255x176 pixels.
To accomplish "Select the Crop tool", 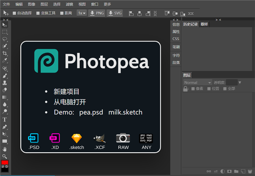I will point(5,53).
